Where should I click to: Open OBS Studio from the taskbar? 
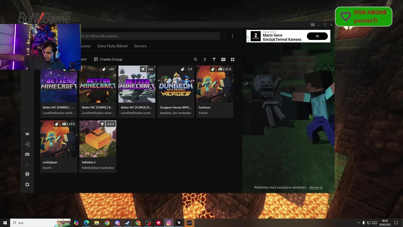(x=148, y=223)
